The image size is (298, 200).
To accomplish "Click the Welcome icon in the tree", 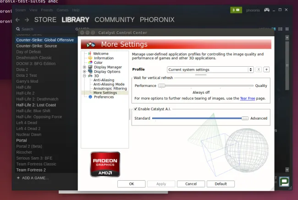I will (x=90, y=54).
